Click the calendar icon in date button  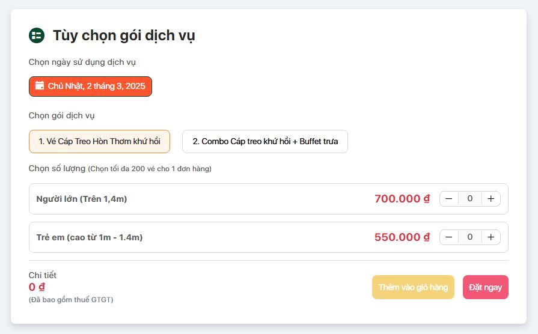[x=40, y=85]
